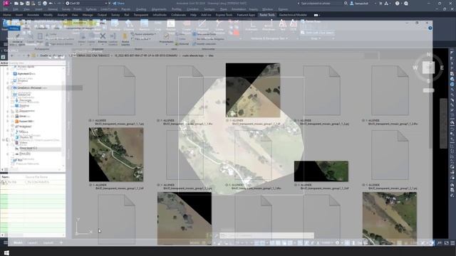Image resolution: width=456 pixels, height=256 pixels.
Task: Tick checkbox for mosaic_group1_1_3.prj file
Action: pyautogui.click(x=158, y=185)
